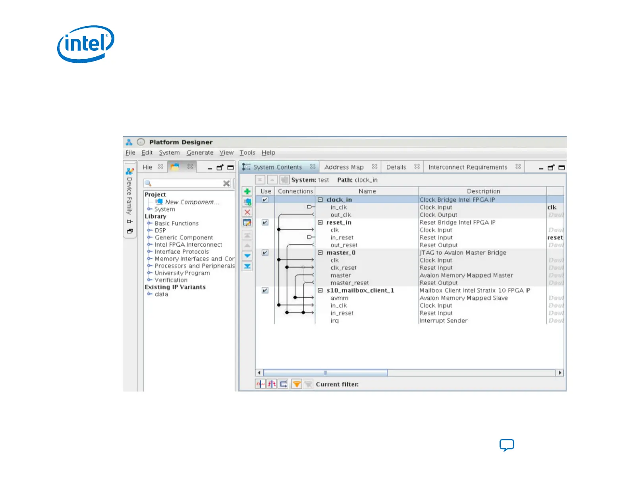Click the reset domains display icon
Viewport: 629px width, 486px height.
tap(272, 384)
